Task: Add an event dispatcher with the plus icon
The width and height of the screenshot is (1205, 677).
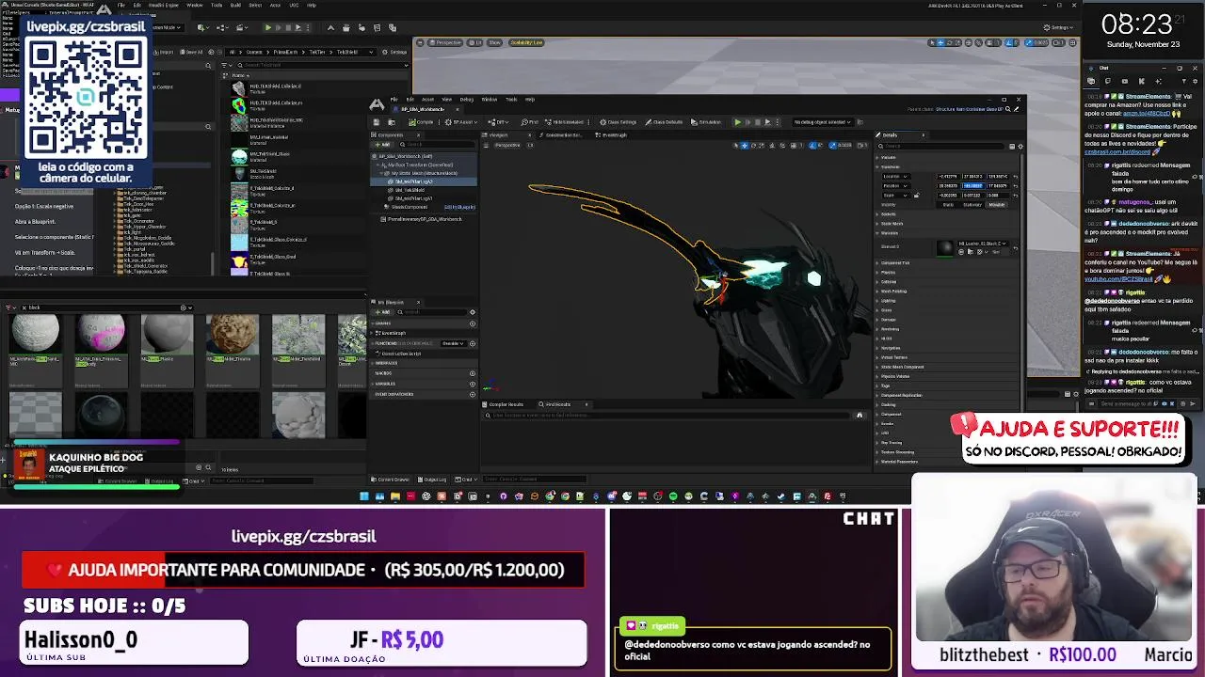Action: point(473,394)
